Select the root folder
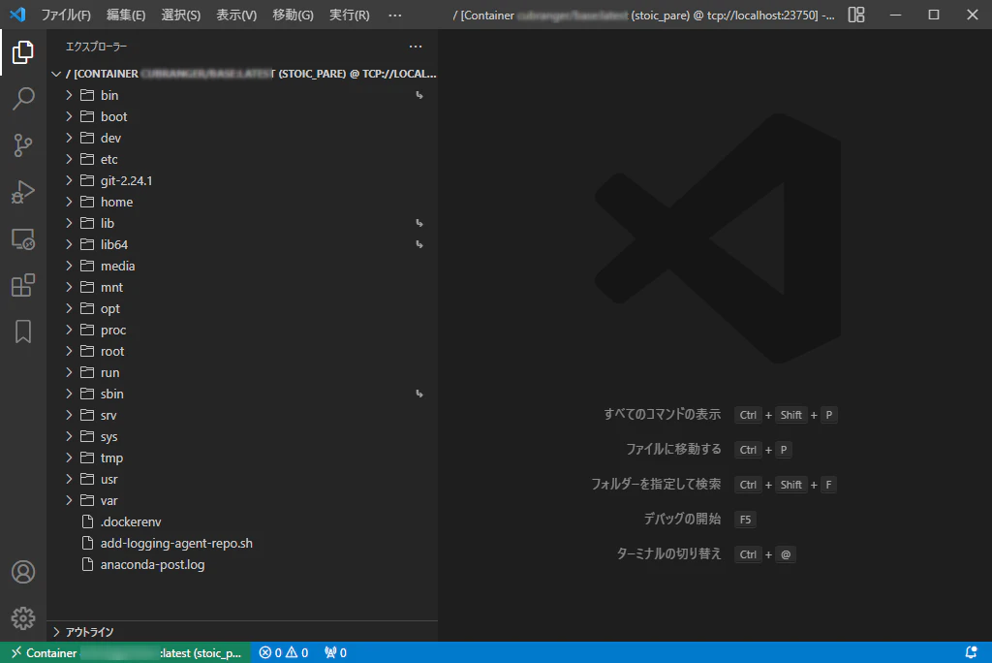This screenshot has width=992, height=663. click(x=242, y=351)
